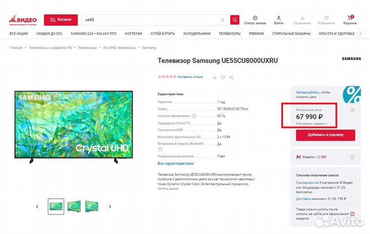Viewport: 370px width, 234px height.
Task: Open the M.Video logo home page
Action: coord(23,20)
